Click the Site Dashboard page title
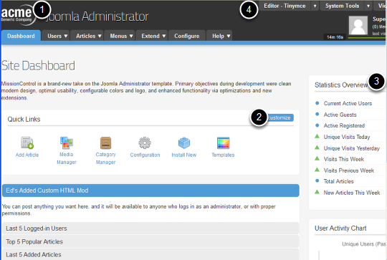The image size is (387, 260). click(x=38, y=66)
